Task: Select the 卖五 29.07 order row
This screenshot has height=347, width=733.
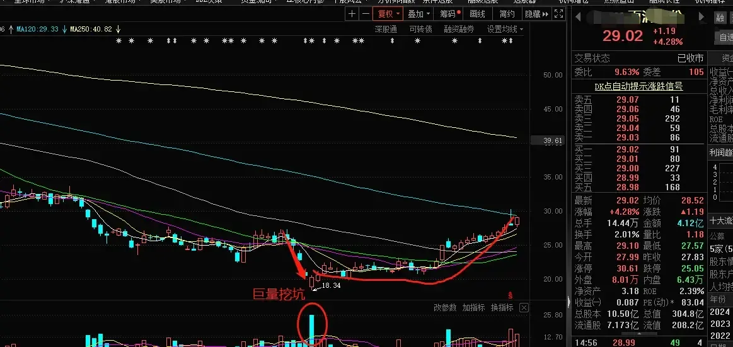Action: tap(638, 100)
